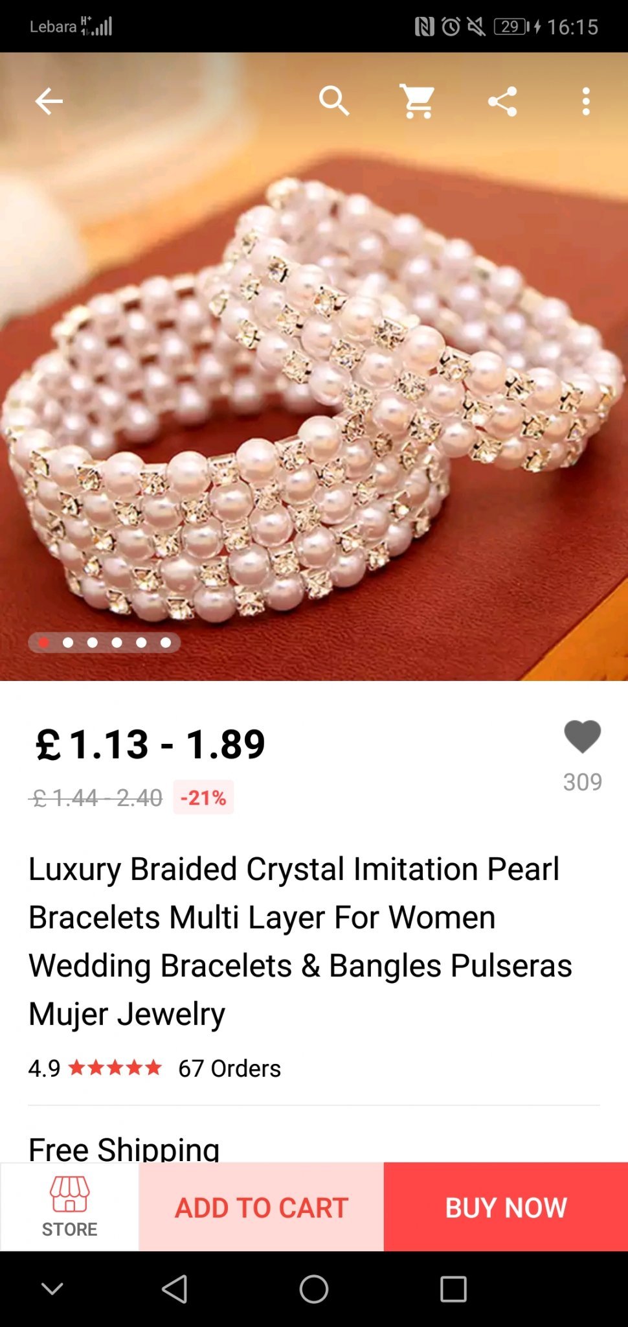Open the shopping cart icon
The height and width of the screenshot is (1327, 628).
coord(418,101)
